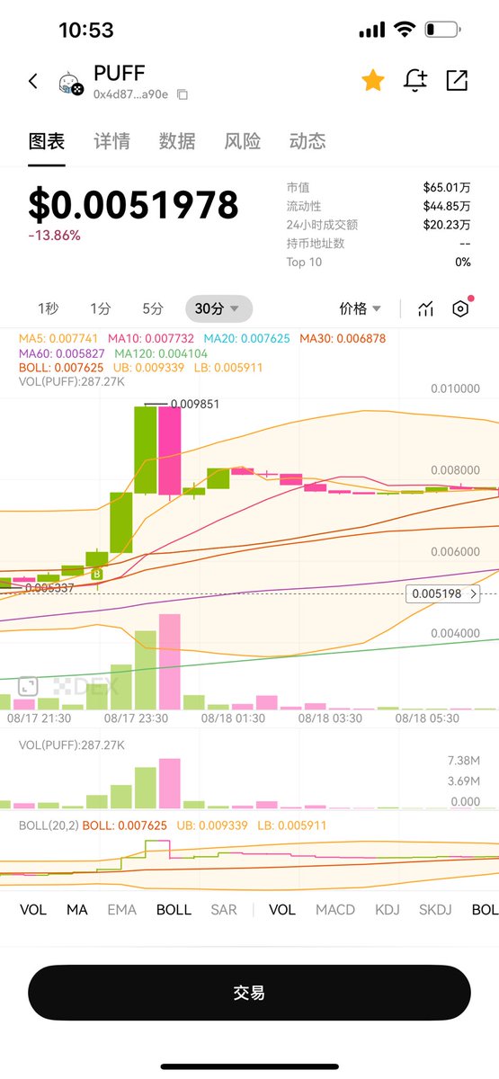
Task: Open the 30分 interval dropdown
Action: (x=218, y=308)
